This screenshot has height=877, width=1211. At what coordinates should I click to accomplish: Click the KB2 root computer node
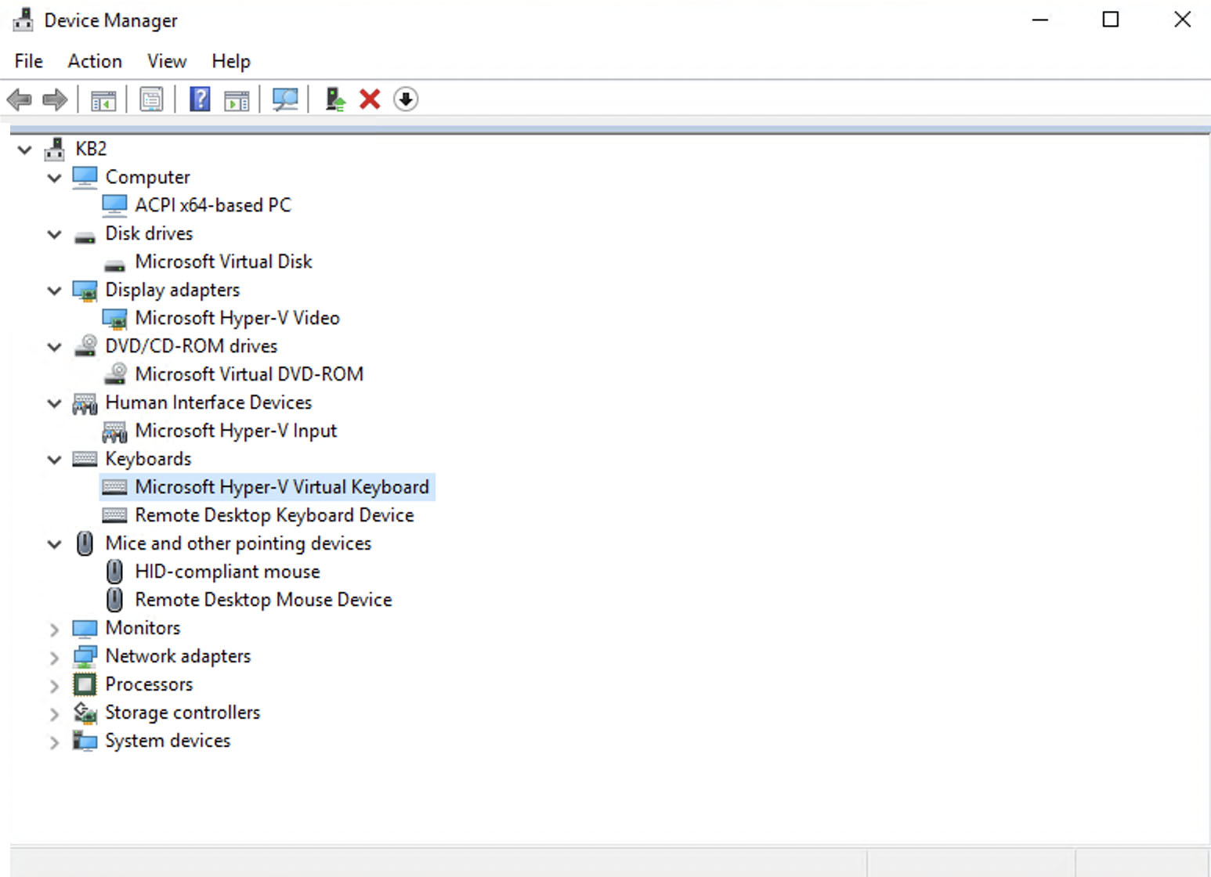coord(90,149)
